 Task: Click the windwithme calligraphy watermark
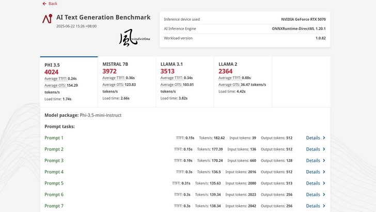coord(134,38)
